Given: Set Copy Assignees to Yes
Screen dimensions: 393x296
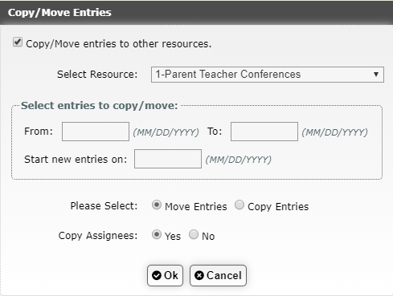Looking at the screenshot, I should pos(157,235).
